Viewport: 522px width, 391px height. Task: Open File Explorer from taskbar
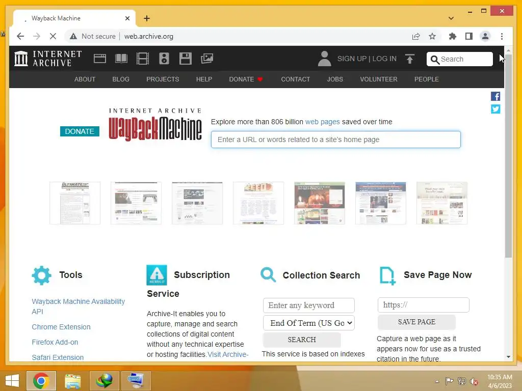point(72,381)
